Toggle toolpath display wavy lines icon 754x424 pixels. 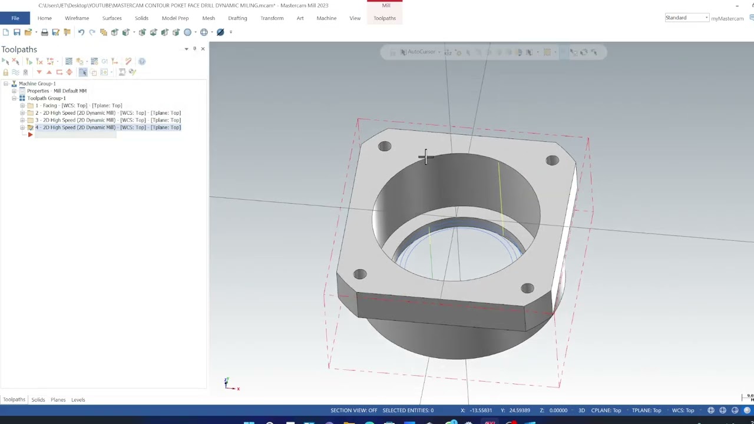pos(15,72)
